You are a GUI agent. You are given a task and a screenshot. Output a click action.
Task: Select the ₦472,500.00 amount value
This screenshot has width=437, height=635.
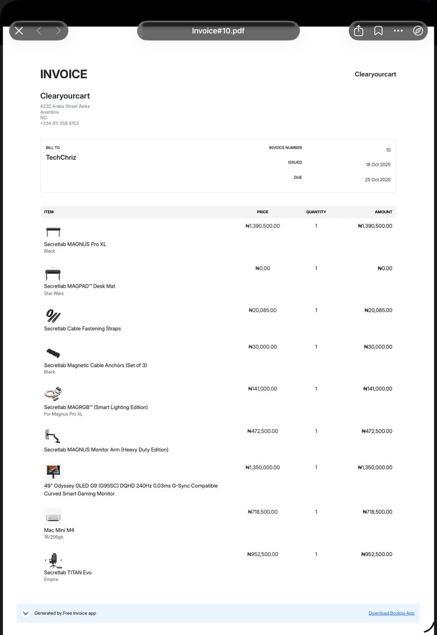377,431
